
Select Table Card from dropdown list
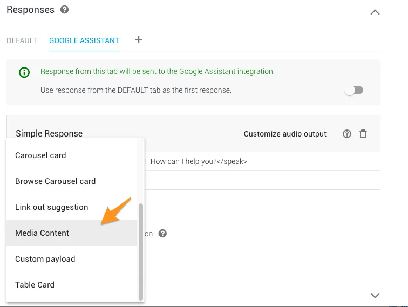click(35, 285)
